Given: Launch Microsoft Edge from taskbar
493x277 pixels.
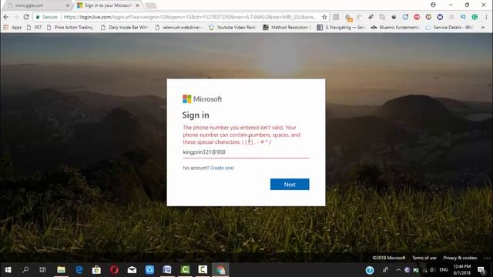Looking at the screenshot, I should (79, 270).
